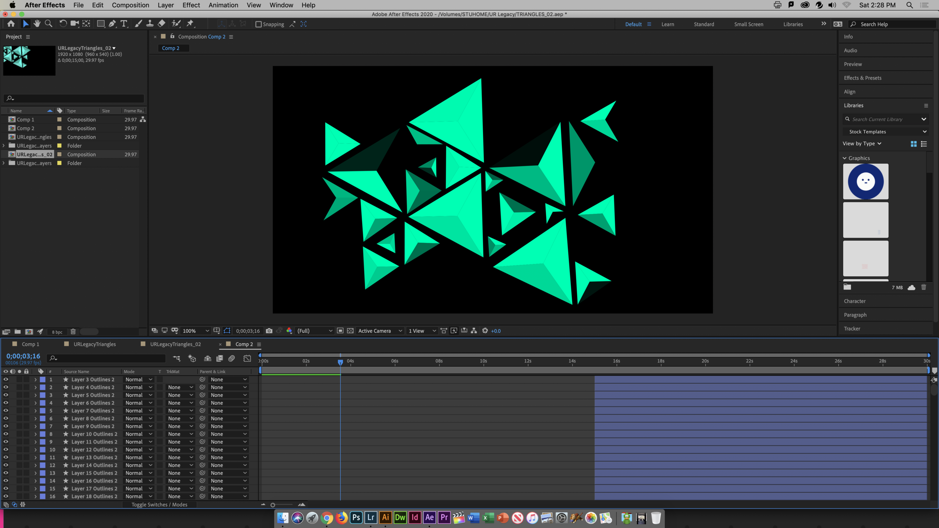Open the 100% magnification dropdown
Viewport: 939px width, 528px height.
tap(195, 331)
